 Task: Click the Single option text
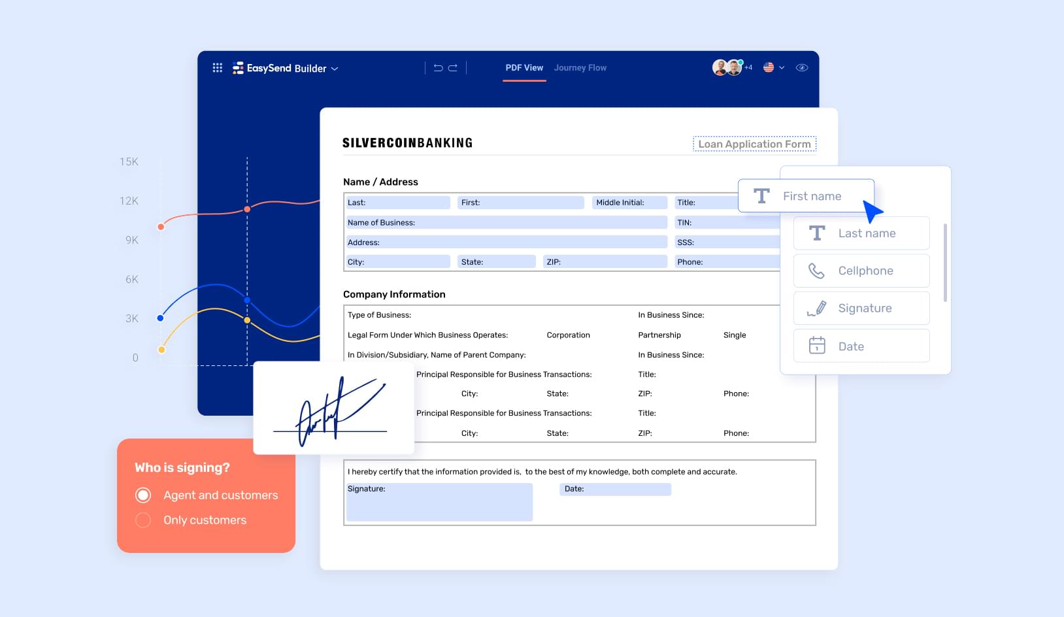(735, 335)
